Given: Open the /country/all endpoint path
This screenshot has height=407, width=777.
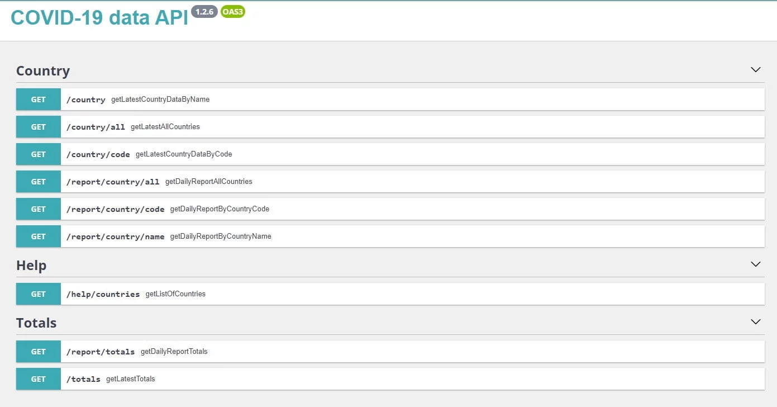Looking at the screenshot, I should [96, 127].
